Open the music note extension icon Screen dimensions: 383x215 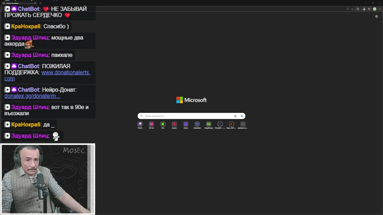364,9
